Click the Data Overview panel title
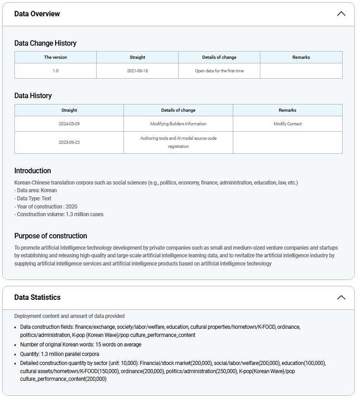This screenshot has width=358, height=398. (x=37, y=14)
